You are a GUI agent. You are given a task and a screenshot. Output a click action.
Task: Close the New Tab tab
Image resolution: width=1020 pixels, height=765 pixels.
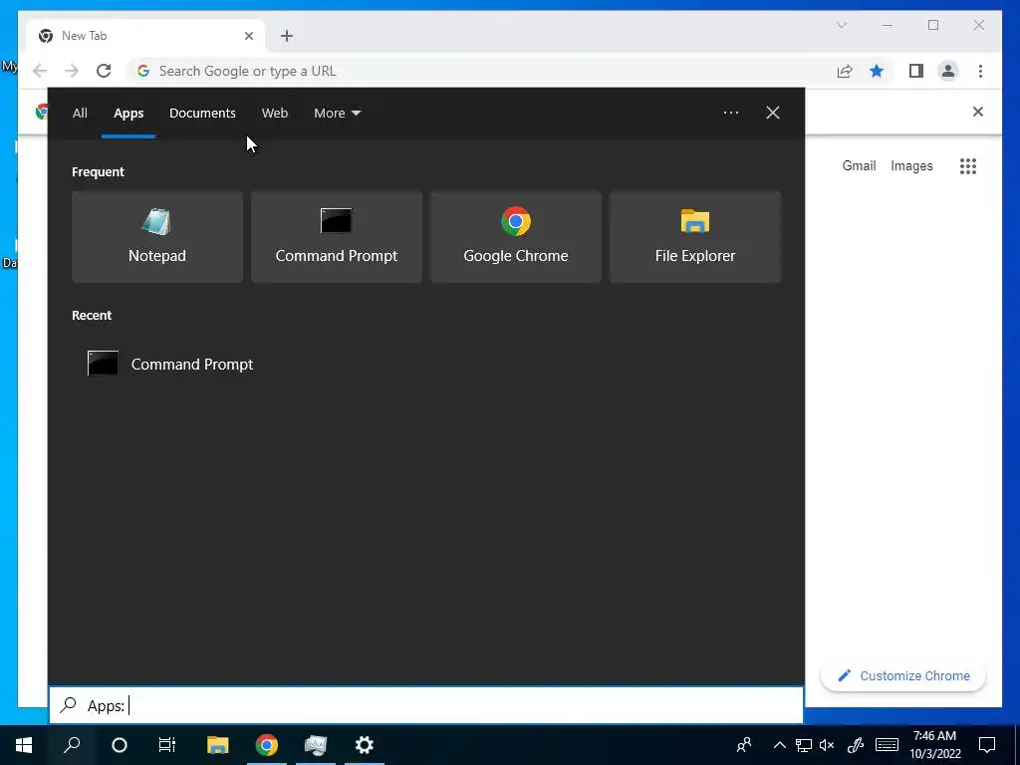coord(248,36)
